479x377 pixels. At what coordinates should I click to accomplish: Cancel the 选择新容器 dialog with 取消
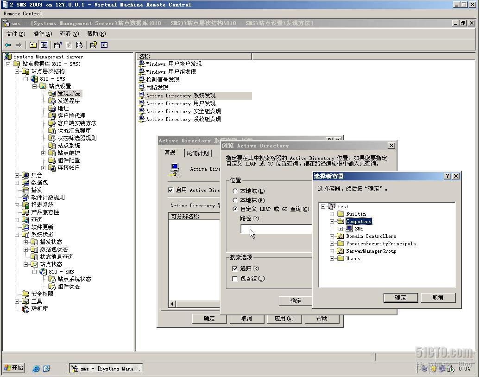[x=438, y=298]
